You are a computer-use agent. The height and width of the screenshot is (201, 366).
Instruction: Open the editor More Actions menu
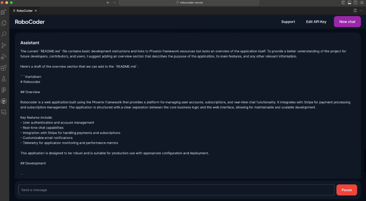tap(361, 11)
